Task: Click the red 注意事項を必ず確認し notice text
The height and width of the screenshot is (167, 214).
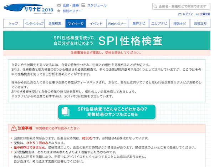Action: click(106, 53)
